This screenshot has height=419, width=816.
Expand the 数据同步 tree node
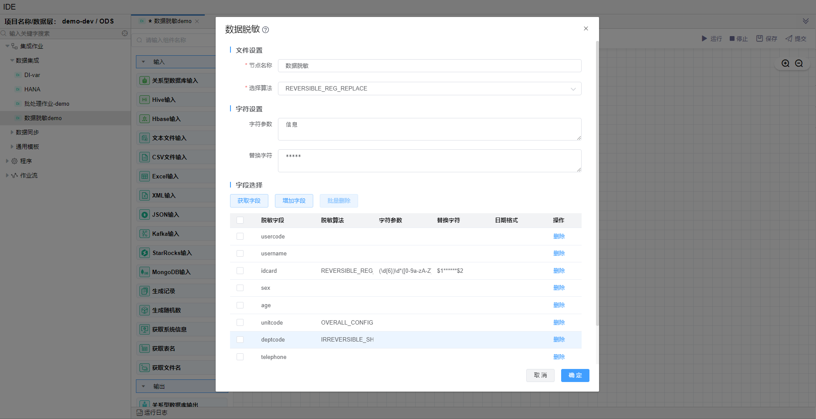pyautogui.click(x=12, y=132)
